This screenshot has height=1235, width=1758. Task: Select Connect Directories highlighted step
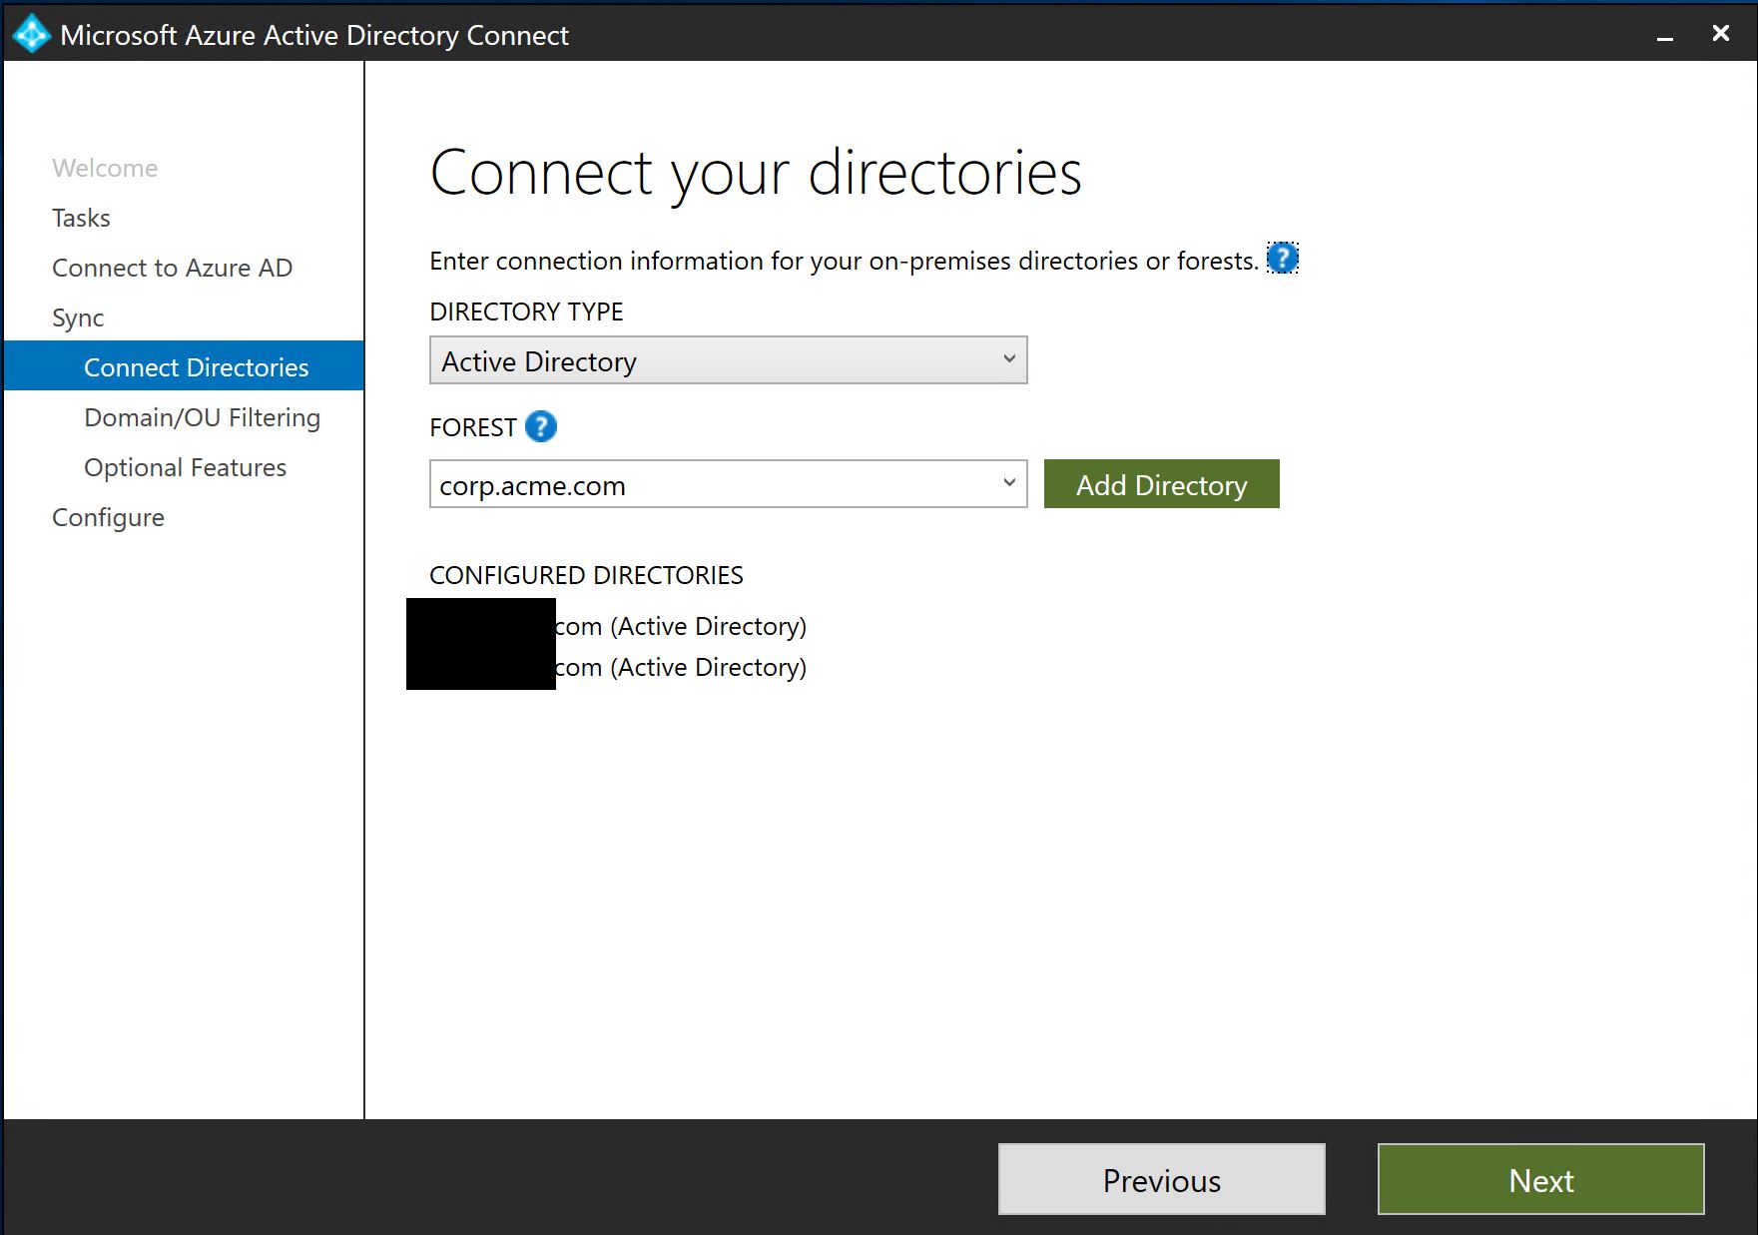click(x=196, y=367)
